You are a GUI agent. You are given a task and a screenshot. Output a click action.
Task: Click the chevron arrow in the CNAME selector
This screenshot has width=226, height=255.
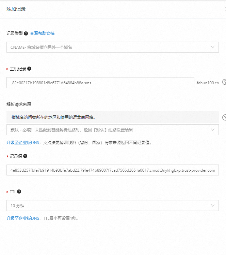click(213, 47)
